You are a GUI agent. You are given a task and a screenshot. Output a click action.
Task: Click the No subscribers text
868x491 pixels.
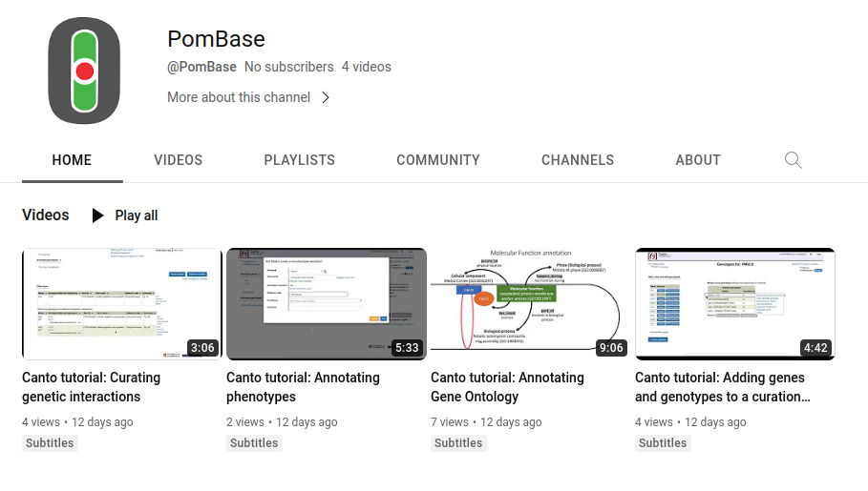289,67
